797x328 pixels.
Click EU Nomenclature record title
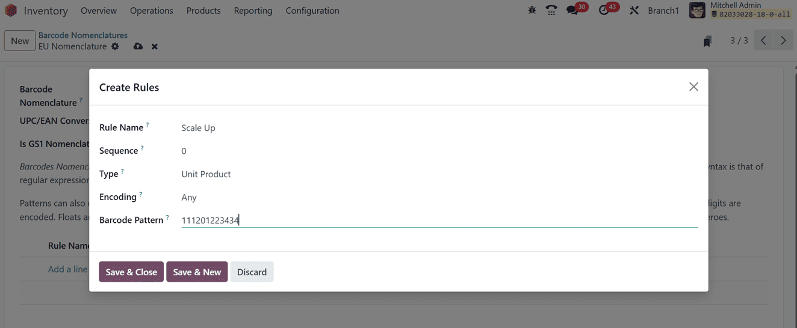[73, 46]
